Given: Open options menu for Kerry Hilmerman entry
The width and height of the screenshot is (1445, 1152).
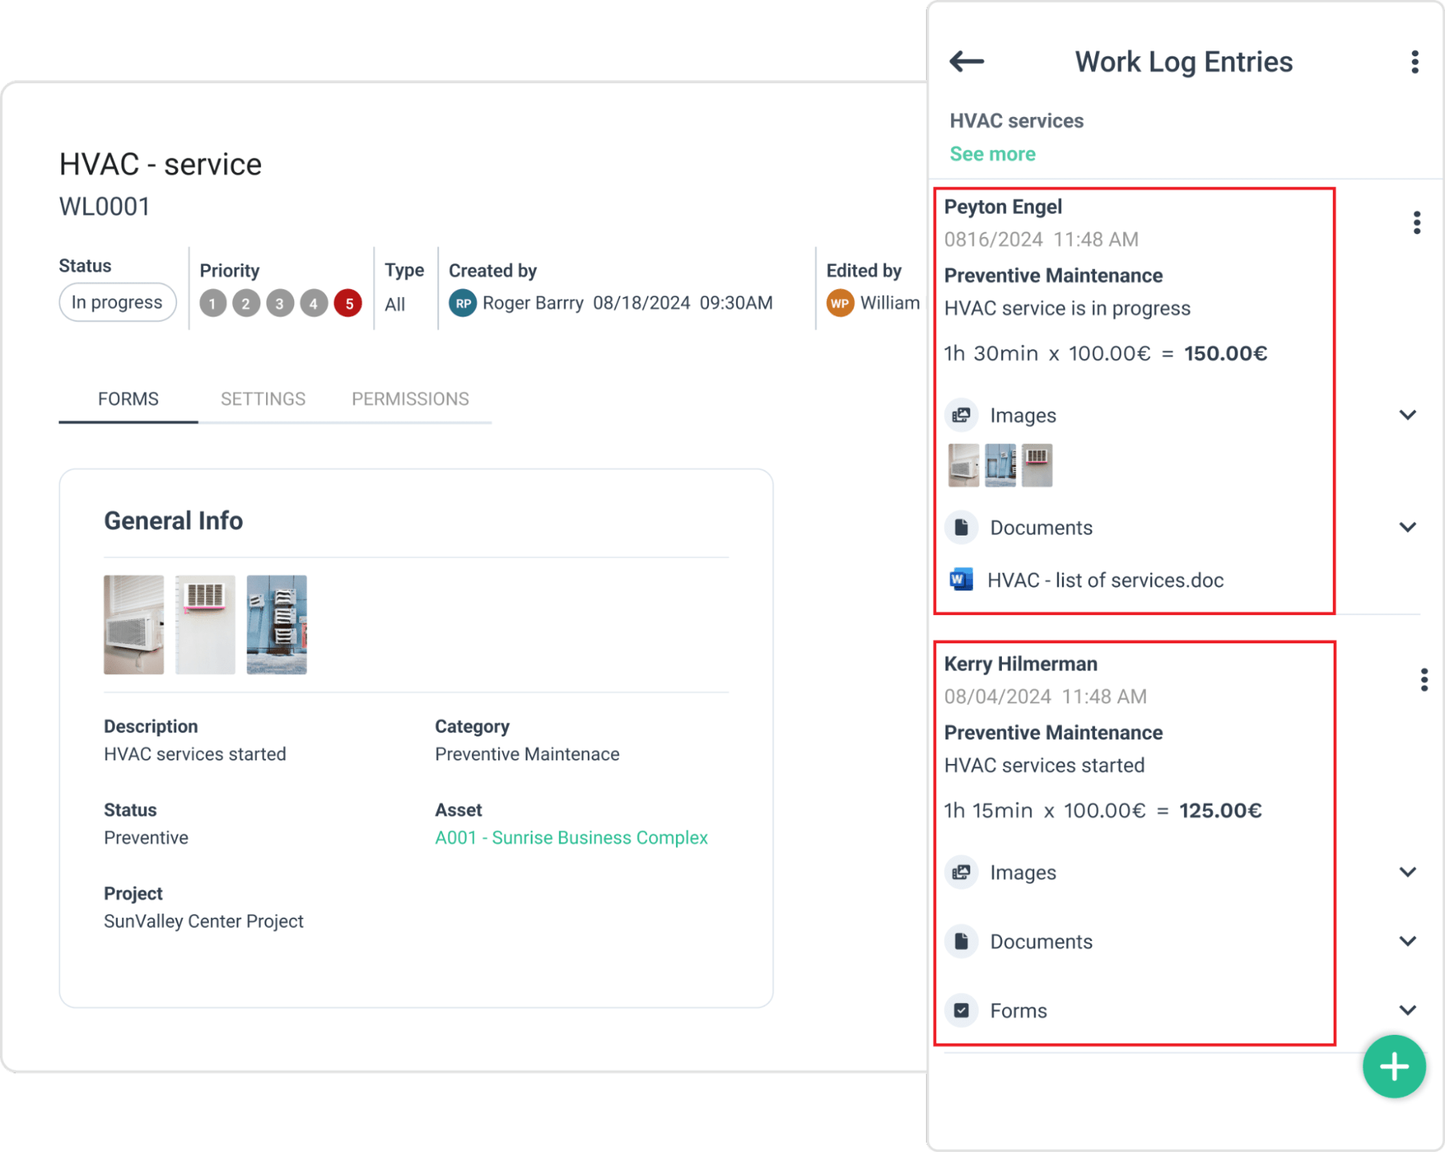Looking at the screenshot, I should point(1425,679).
